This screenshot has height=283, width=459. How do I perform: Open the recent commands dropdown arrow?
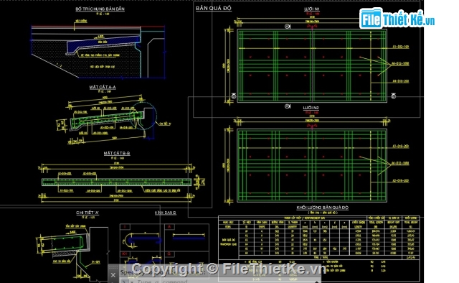tap(132, 282)
